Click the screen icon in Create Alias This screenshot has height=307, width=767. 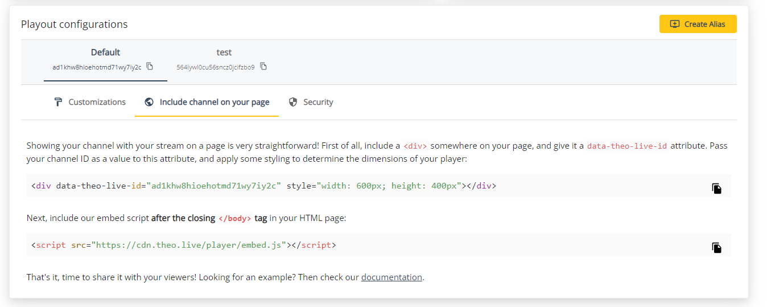tap(675, 24)
